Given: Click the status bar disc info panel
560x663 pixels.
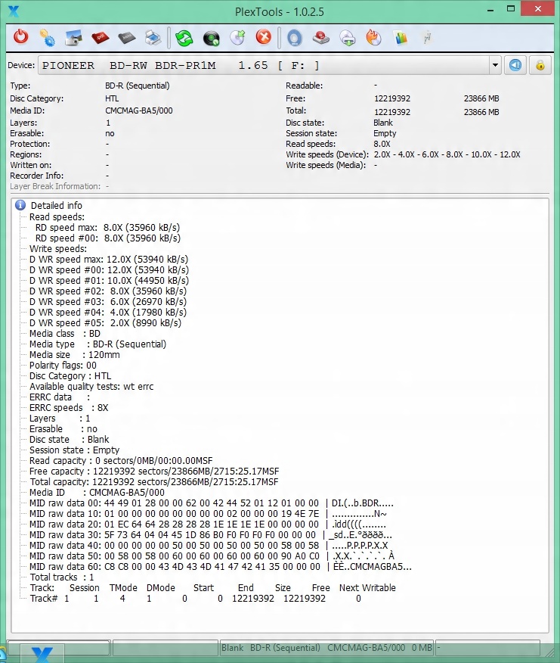Looking at the screenshot, I should pyautogui.click(x=326, y=648).
